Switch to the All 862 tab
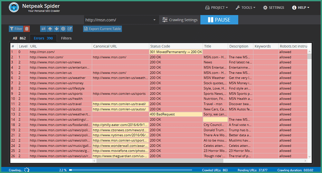Viewport: 322px width, 173px height. [19, 38]
